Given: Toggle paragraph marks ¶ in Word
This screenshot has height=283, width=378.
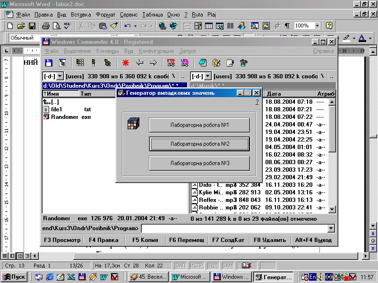Looking at the screenshot, I should 287,25.
